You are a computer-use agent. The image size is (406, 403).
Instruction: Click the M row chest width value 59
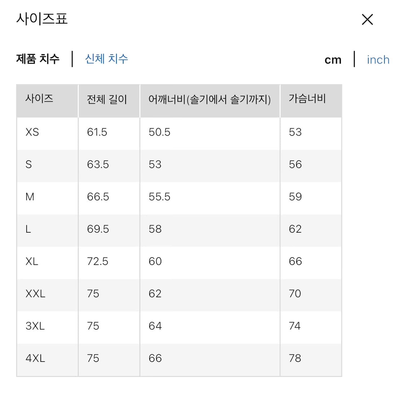click(295, 197)
